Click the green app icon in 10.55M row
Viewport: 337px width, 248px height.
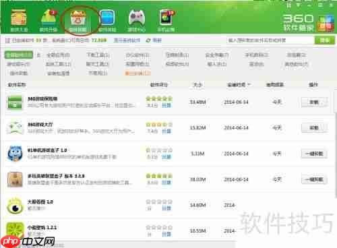(15, 230)
